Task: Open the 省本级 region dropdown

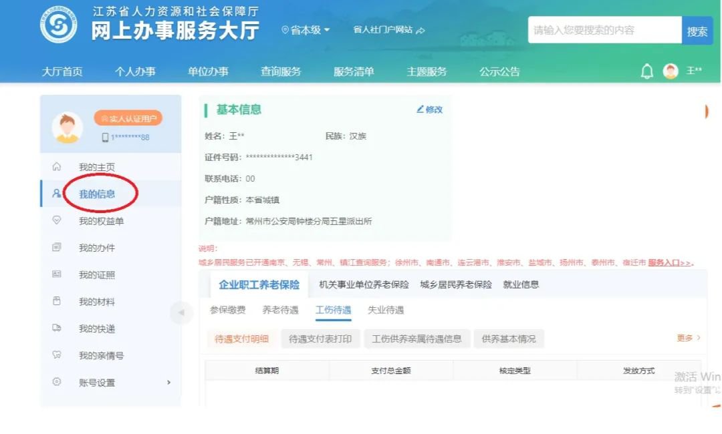Action: [x=306, y=30]
